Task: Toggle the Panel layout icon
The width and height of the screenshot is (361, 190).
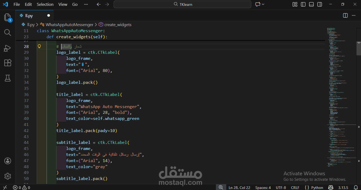Action: coord(311,4)
